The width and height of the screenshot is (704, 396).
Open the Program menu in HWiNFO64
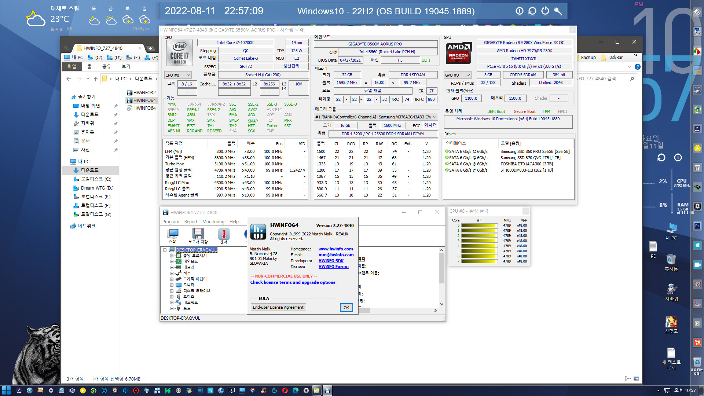click(171, 222)
